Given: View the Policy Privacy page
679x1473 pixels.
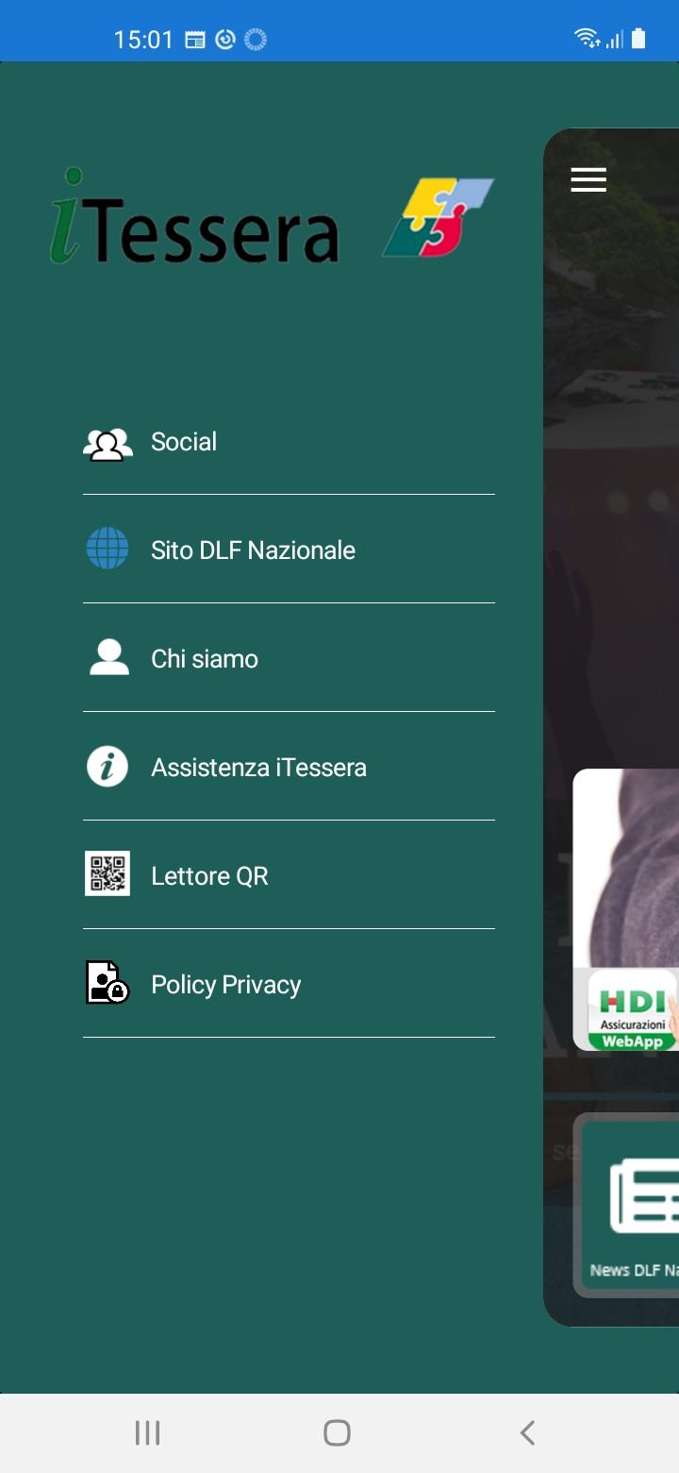Looking at the screenshot, I should pos(289,984).
